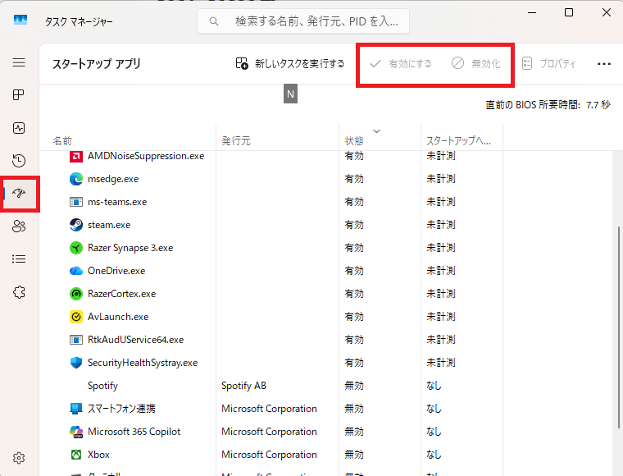Minimize the Task Manager window
The height and width of the screenshot is (476, 623).
532,12
